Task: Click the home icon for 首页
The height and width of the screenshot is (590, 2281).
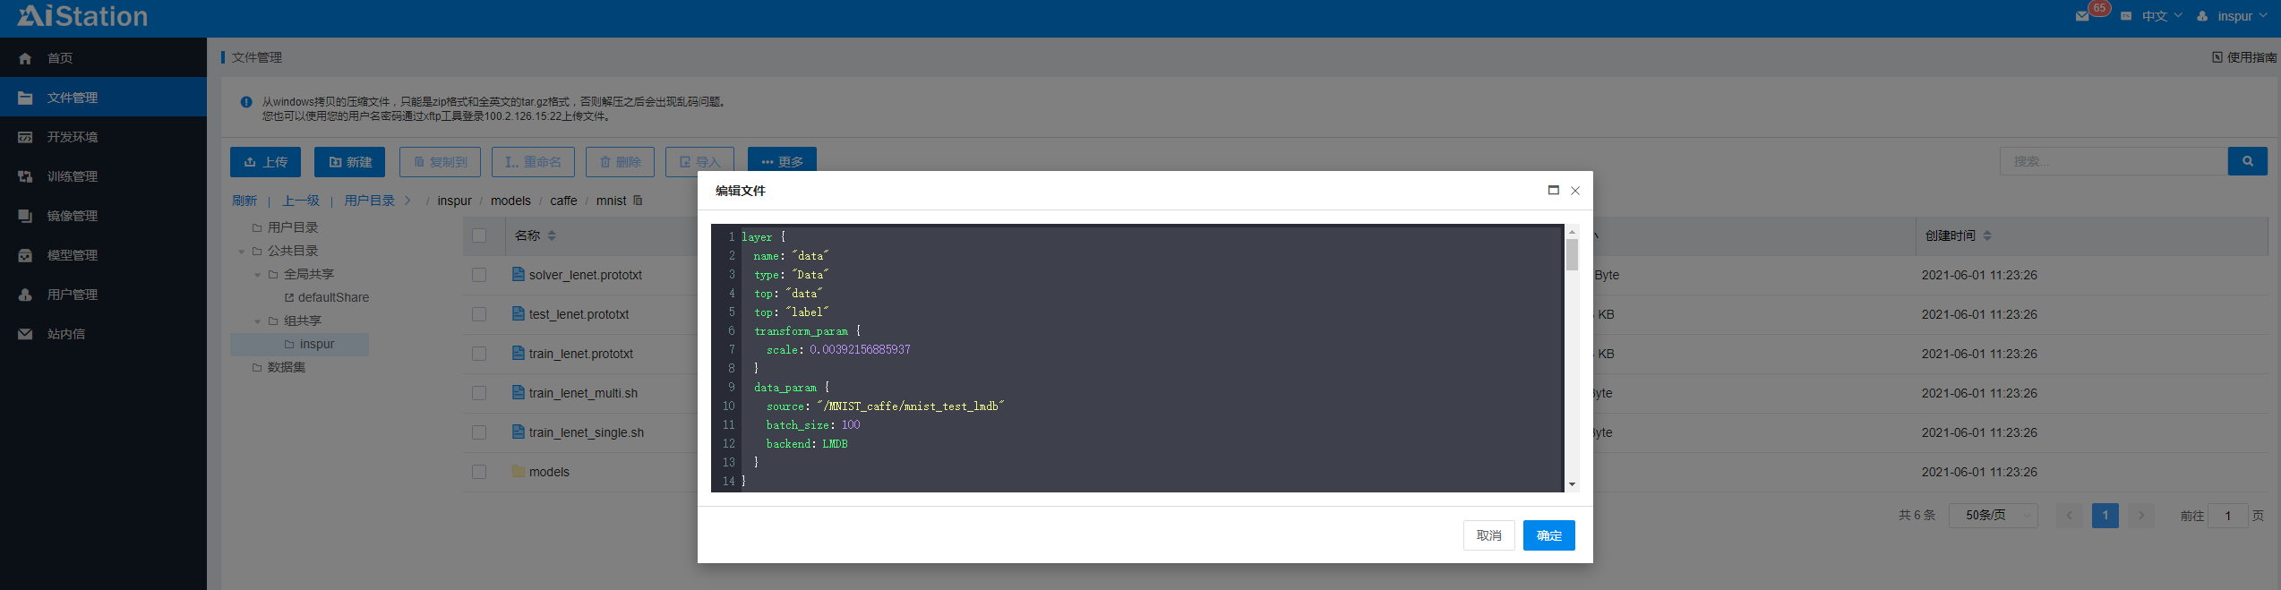Action: (25, 58)
